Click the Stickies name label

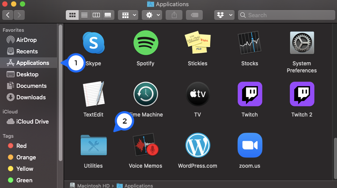(197, 64)
